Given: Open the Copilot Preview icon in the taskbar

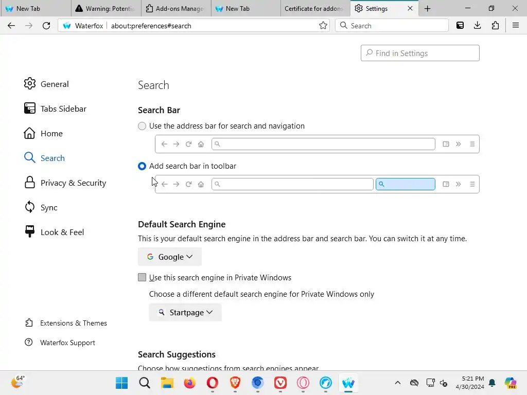Looking at the screenshot, I should pos(511,383).
